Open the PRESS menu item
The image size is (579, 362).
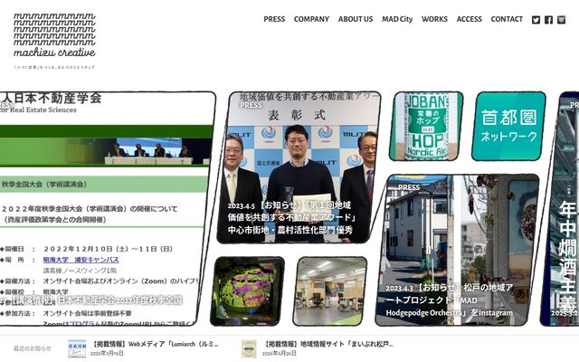[274, 19]
